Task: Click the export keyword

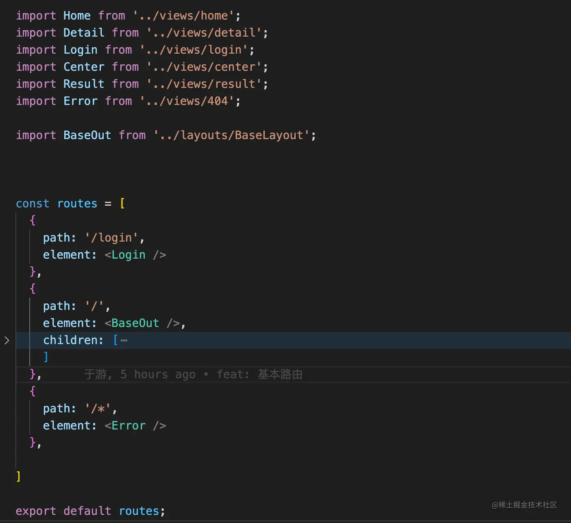Action: coord(36,511)
